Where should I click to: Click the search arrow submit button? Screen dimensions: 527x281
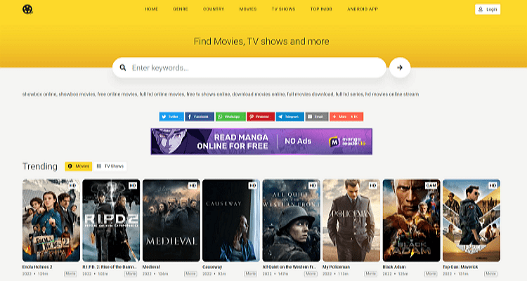point(400,67)
